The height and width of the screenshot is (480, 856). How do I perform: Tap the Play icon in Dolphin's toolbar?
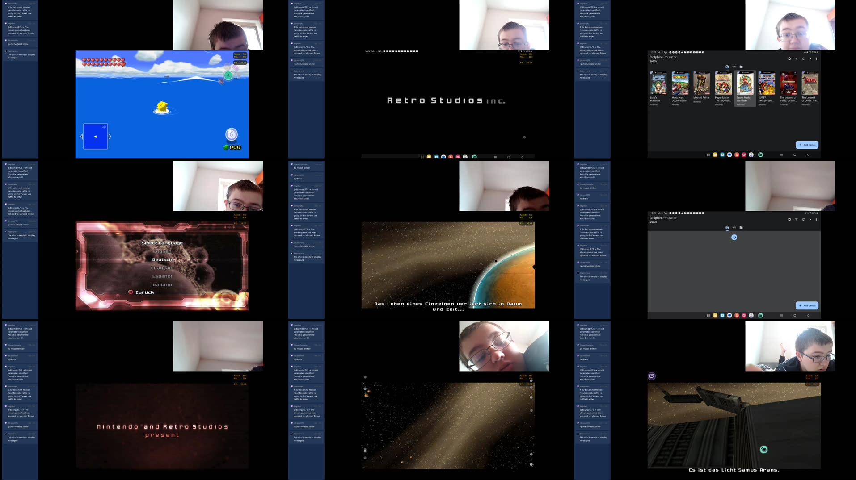810,58
